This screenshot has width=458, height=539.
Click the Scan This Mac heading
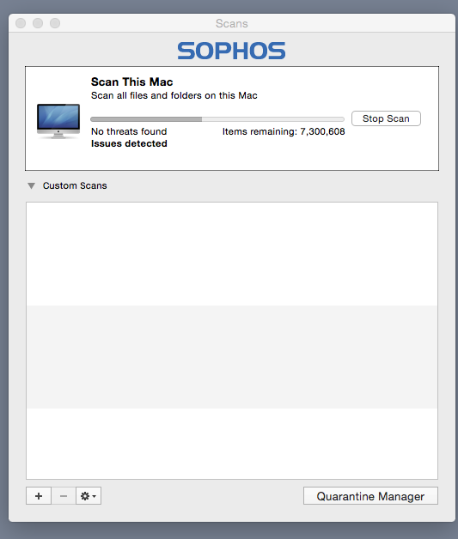131,82
